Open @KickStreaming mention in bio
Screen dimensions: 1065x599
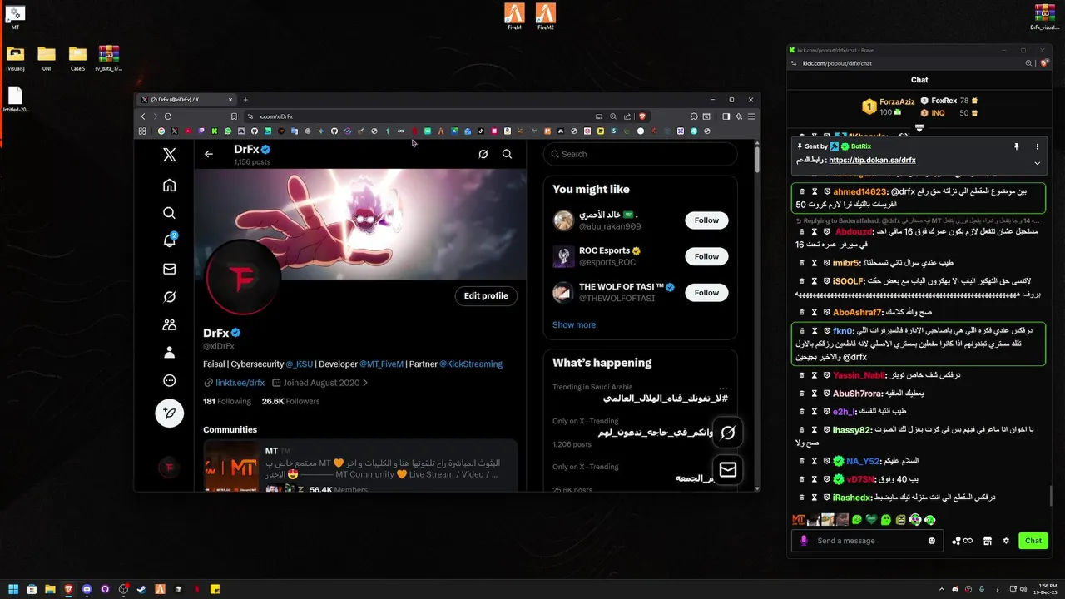pyautogui.click(x=471, y=364)
